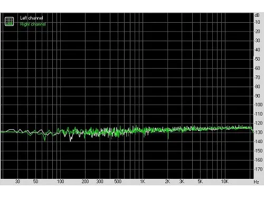Click the -170 dB scale label

pos(258,169)
